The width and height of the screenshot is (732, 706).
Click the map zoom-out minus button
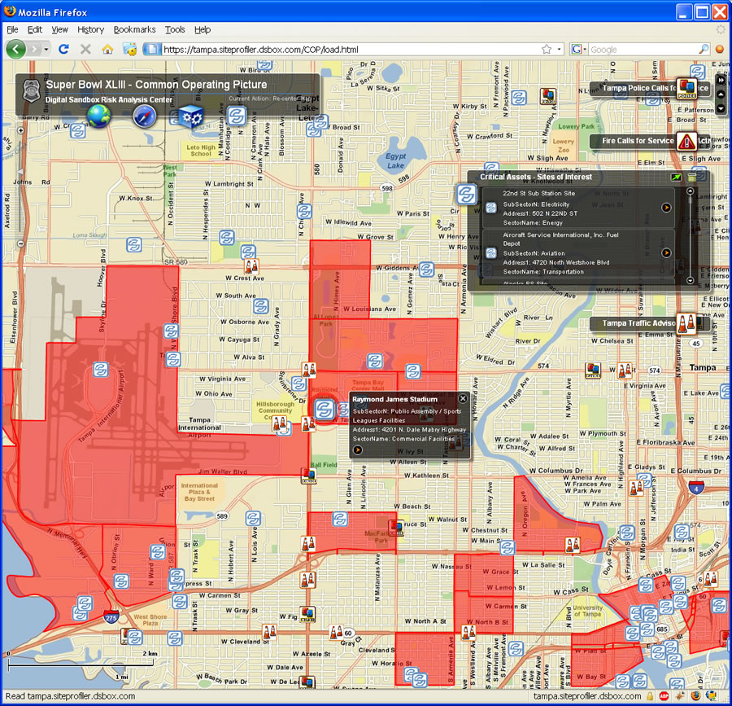coord(20,243)
